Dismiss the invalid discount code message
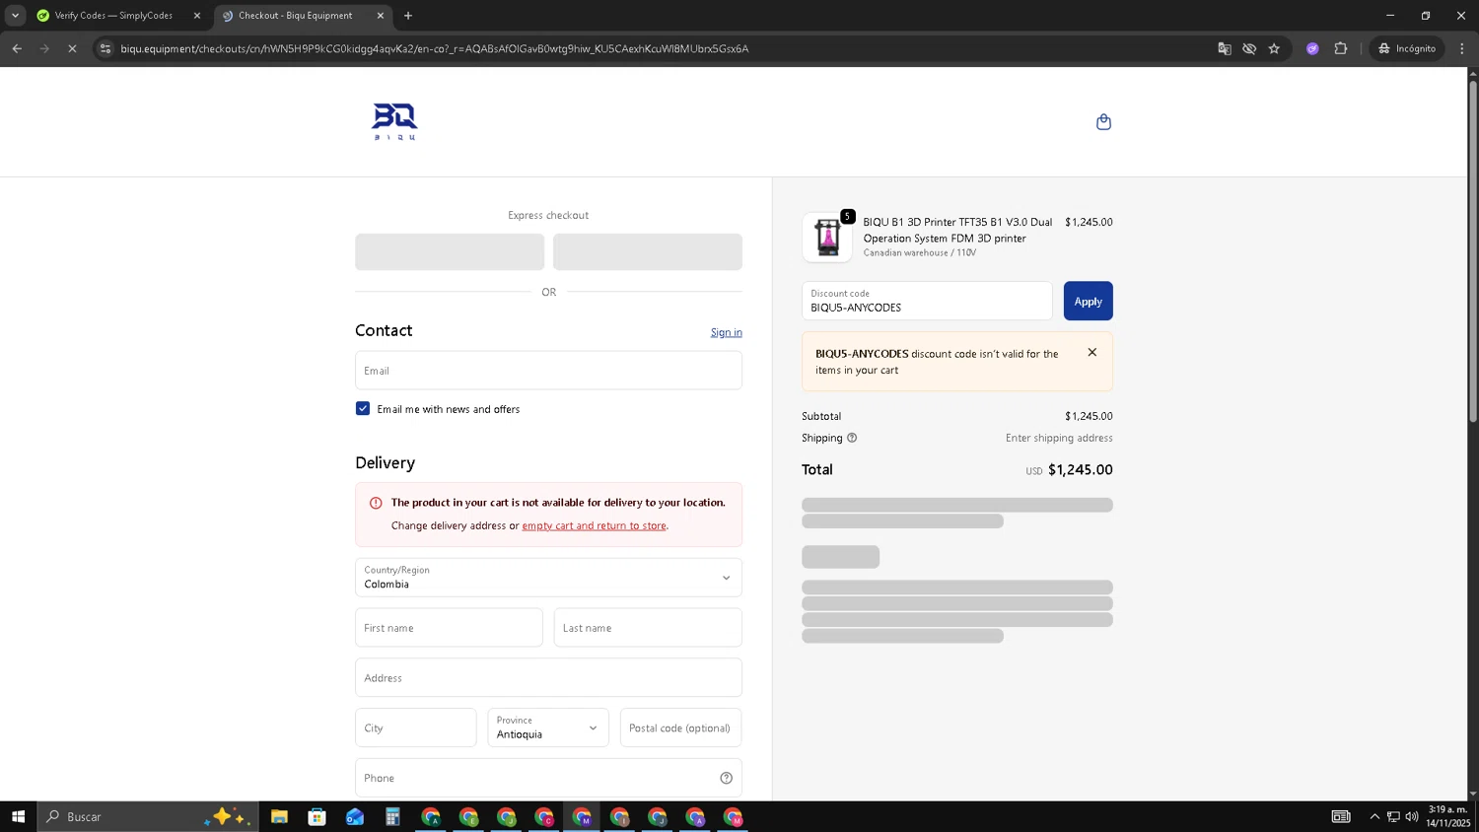 [x=1092, y=352]
